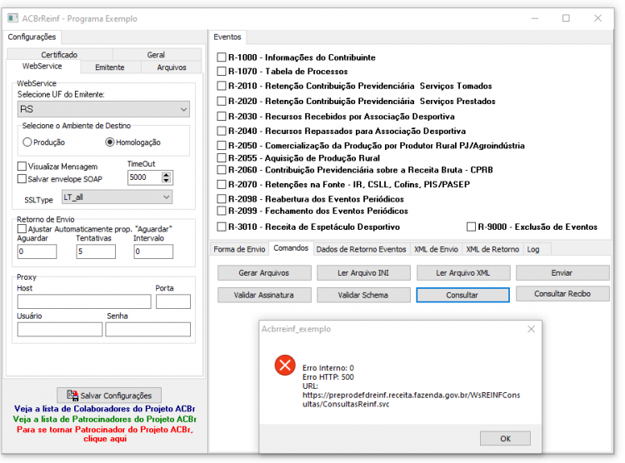The width and height of the screenshot is (625, 463).
Task: Click the ACBrReinf application icon in title bar
Action: [x=12, y=18]
